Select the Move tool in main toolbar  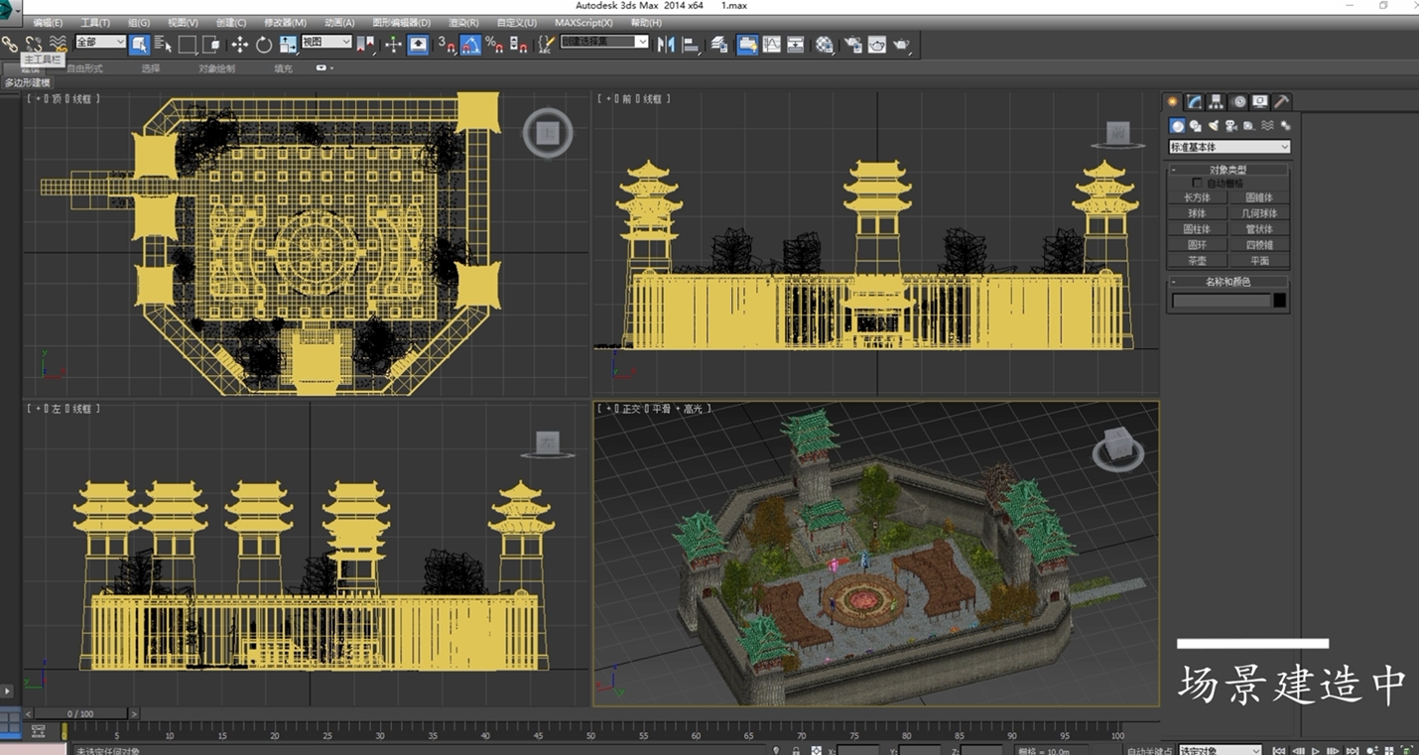[239, 45]
